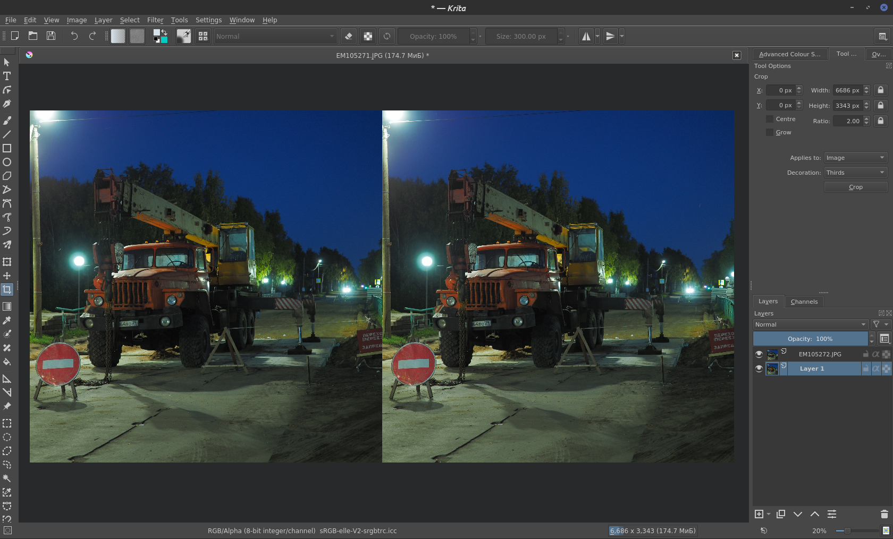
Task: Undo the last action
Action: pos(74,36)
